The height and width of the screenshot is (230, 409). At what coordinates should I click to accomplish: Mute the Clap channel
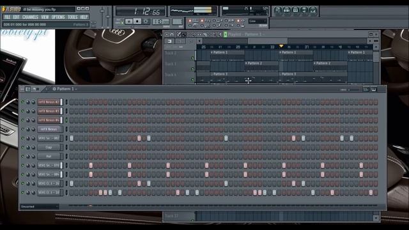click(x=23, y=148)
